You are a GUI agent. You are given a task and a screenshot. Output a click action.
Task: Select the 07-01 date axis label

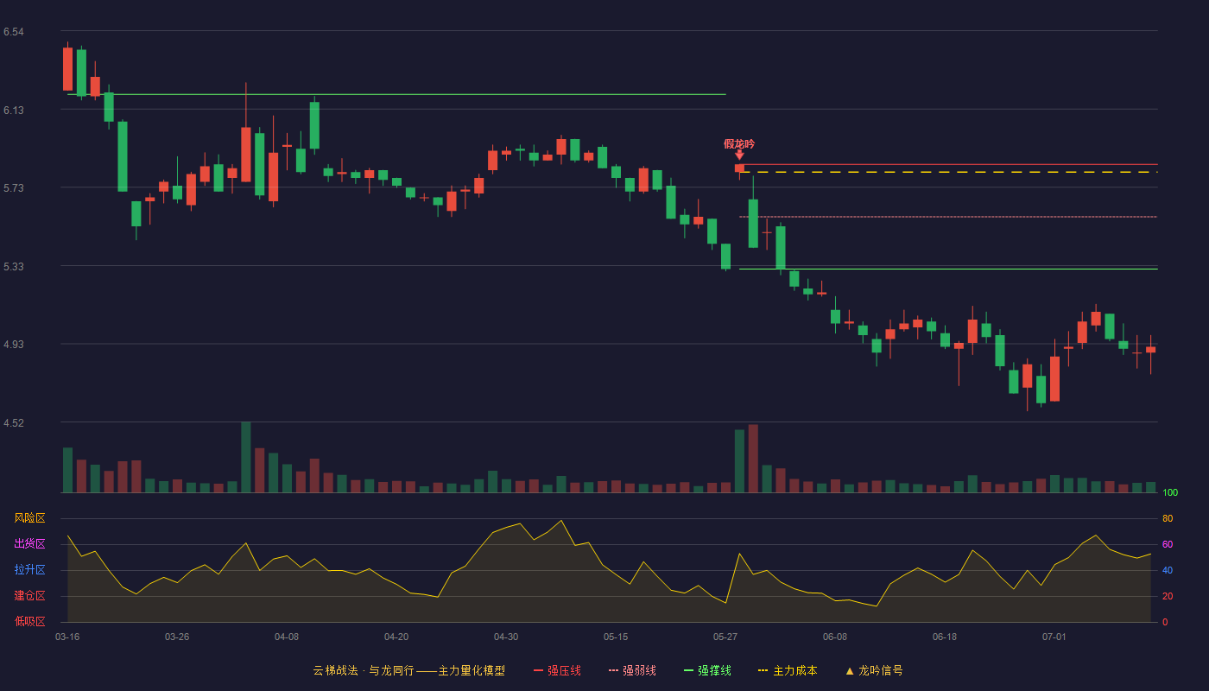click(1054, 637)
